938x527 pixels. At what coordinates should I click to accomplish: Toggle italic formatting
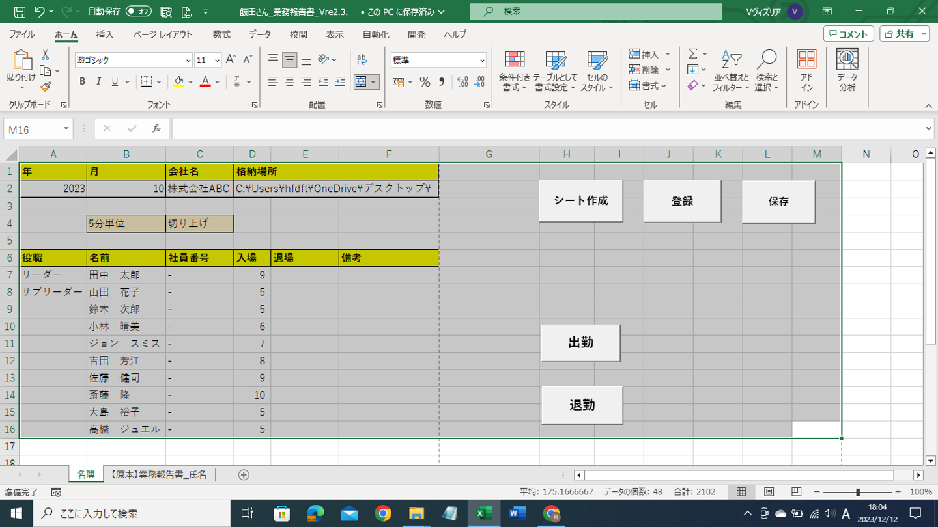98,81
